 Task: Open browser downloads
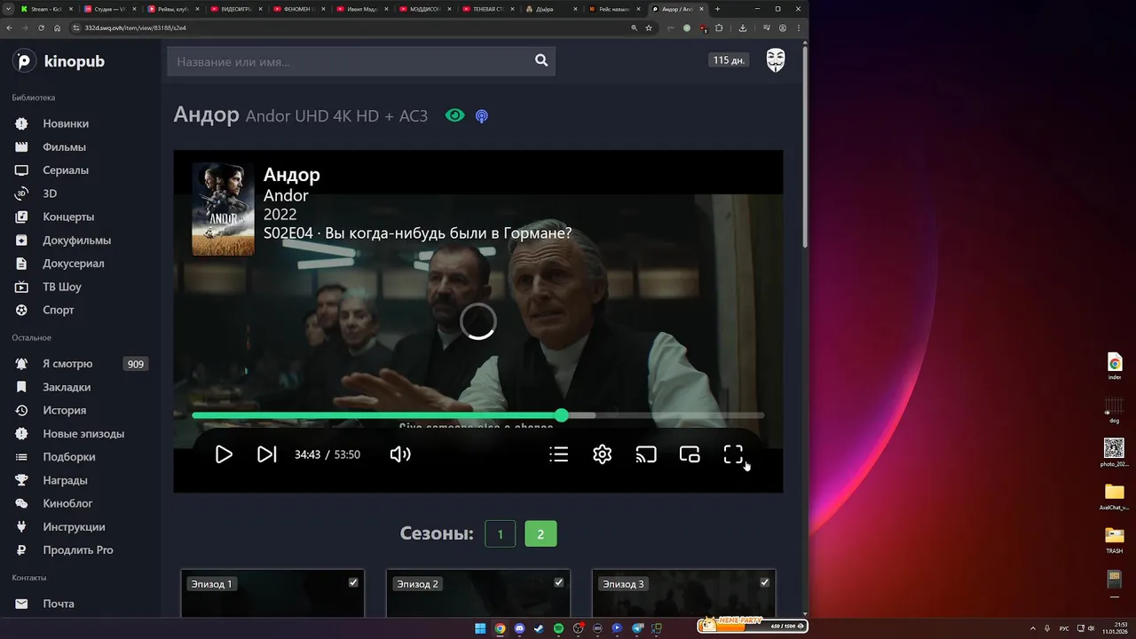pos(743,28)
